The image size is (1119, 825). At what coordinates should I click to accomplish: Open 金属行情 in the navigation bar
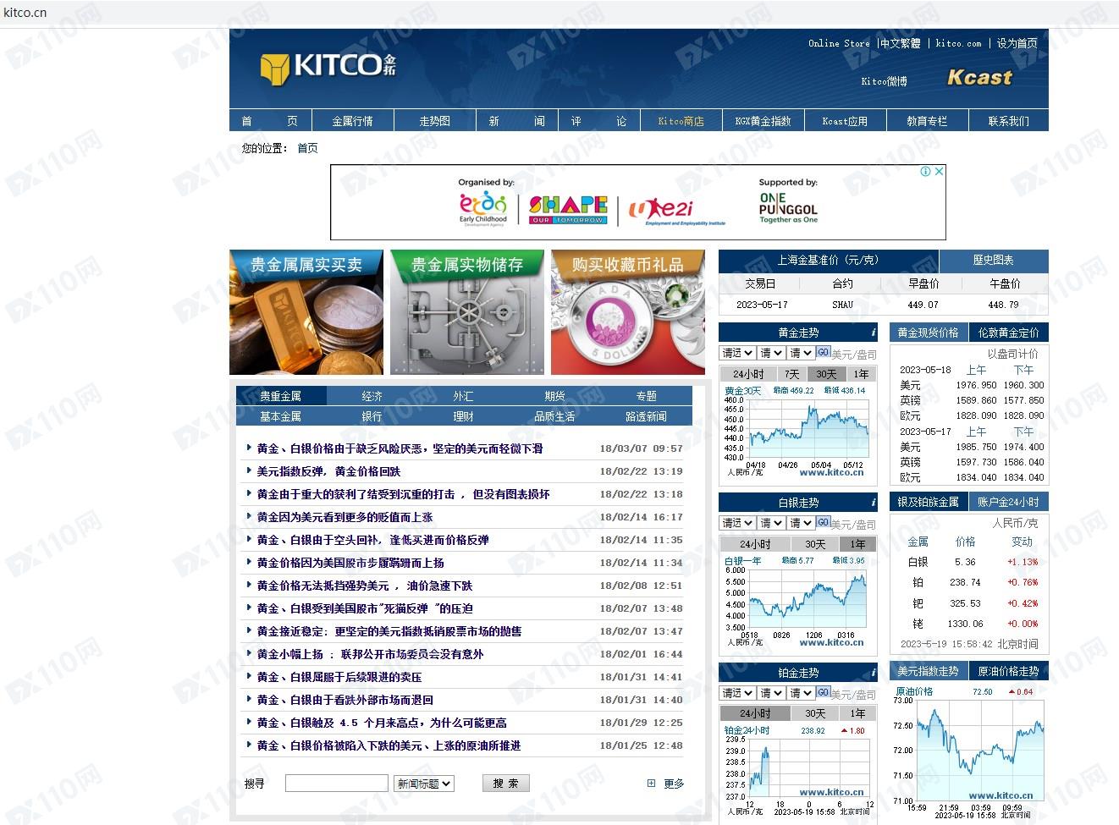click(352, 121)
